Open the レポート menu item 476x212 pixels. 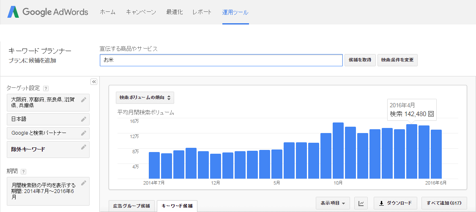(x=202, y=12)
